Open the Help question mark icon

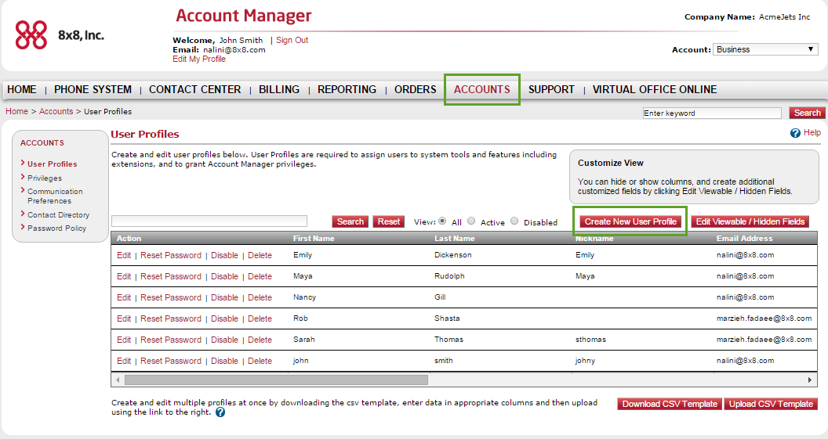click(x=795, y=133)
